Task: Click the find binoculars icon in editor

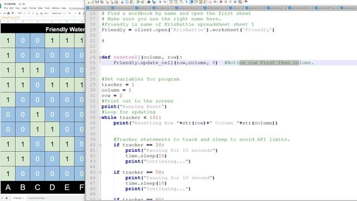Action: tap(149, 2)
